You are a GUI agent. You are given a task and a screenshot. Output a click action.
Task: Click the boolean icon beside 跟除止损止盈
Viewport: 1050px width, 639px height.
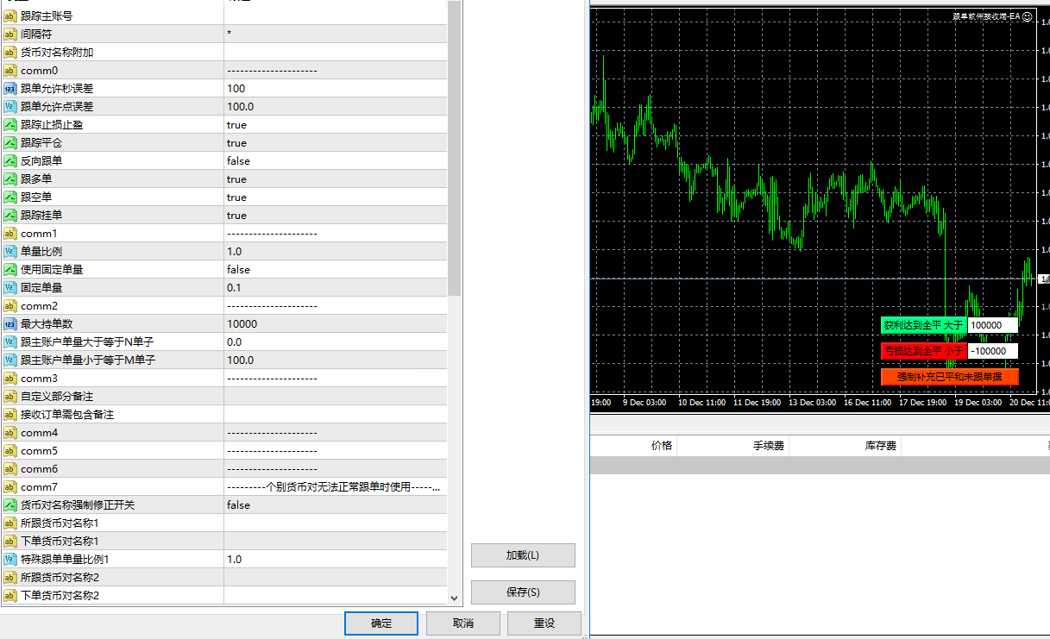click(x=10, y=124)
